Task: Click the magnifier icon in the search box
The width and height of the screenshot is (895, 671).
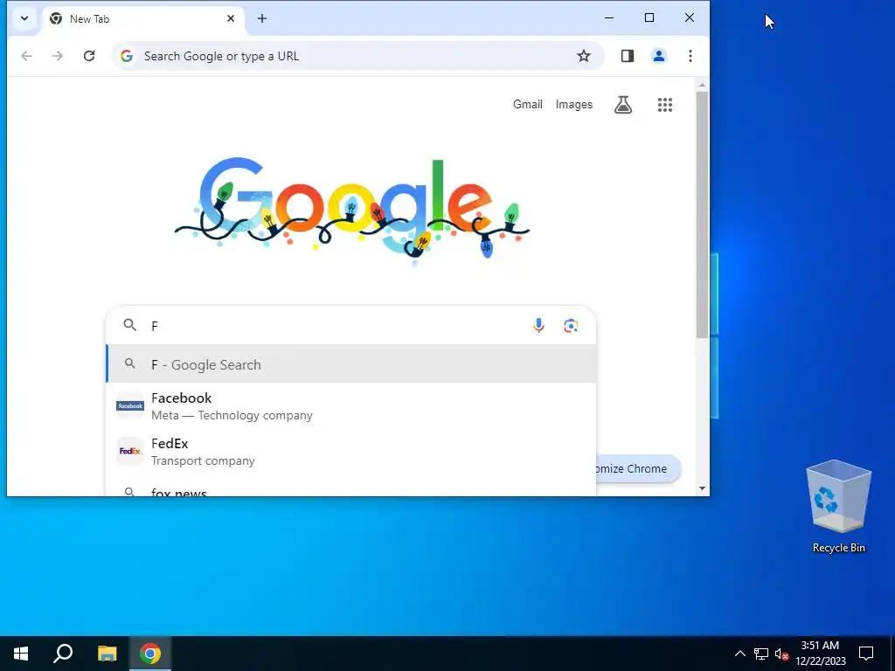Action: (x=130, y=325)
